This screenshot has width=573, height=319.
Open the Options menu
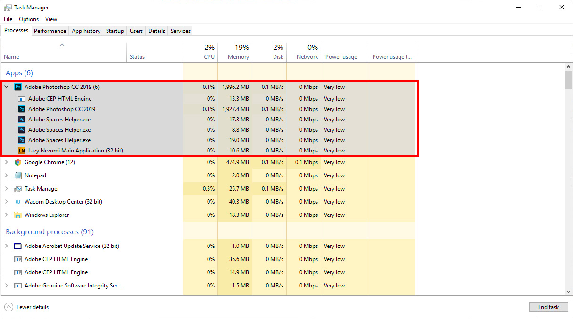point(29,19)
